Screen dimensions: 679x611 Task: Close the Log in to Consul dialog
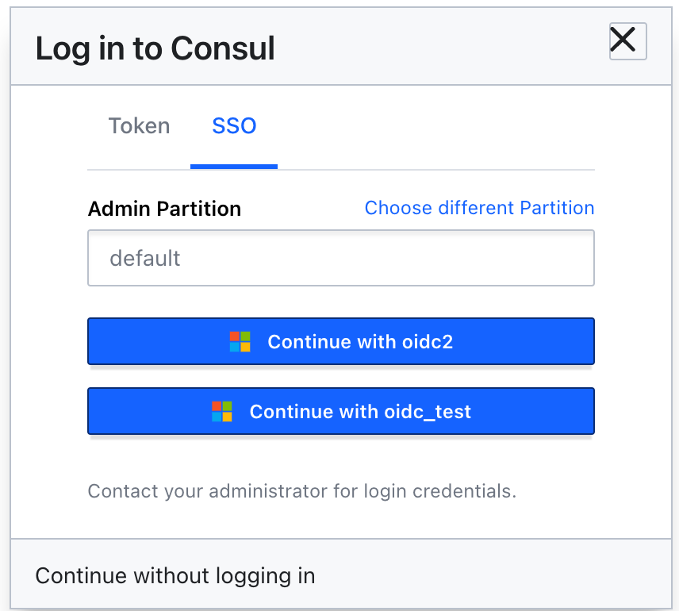tap(627, 41)
